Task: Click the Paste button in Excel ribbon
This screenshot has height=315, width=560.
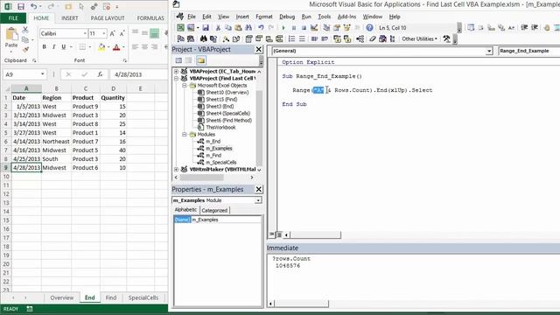Action: click(x=11, y=38)
